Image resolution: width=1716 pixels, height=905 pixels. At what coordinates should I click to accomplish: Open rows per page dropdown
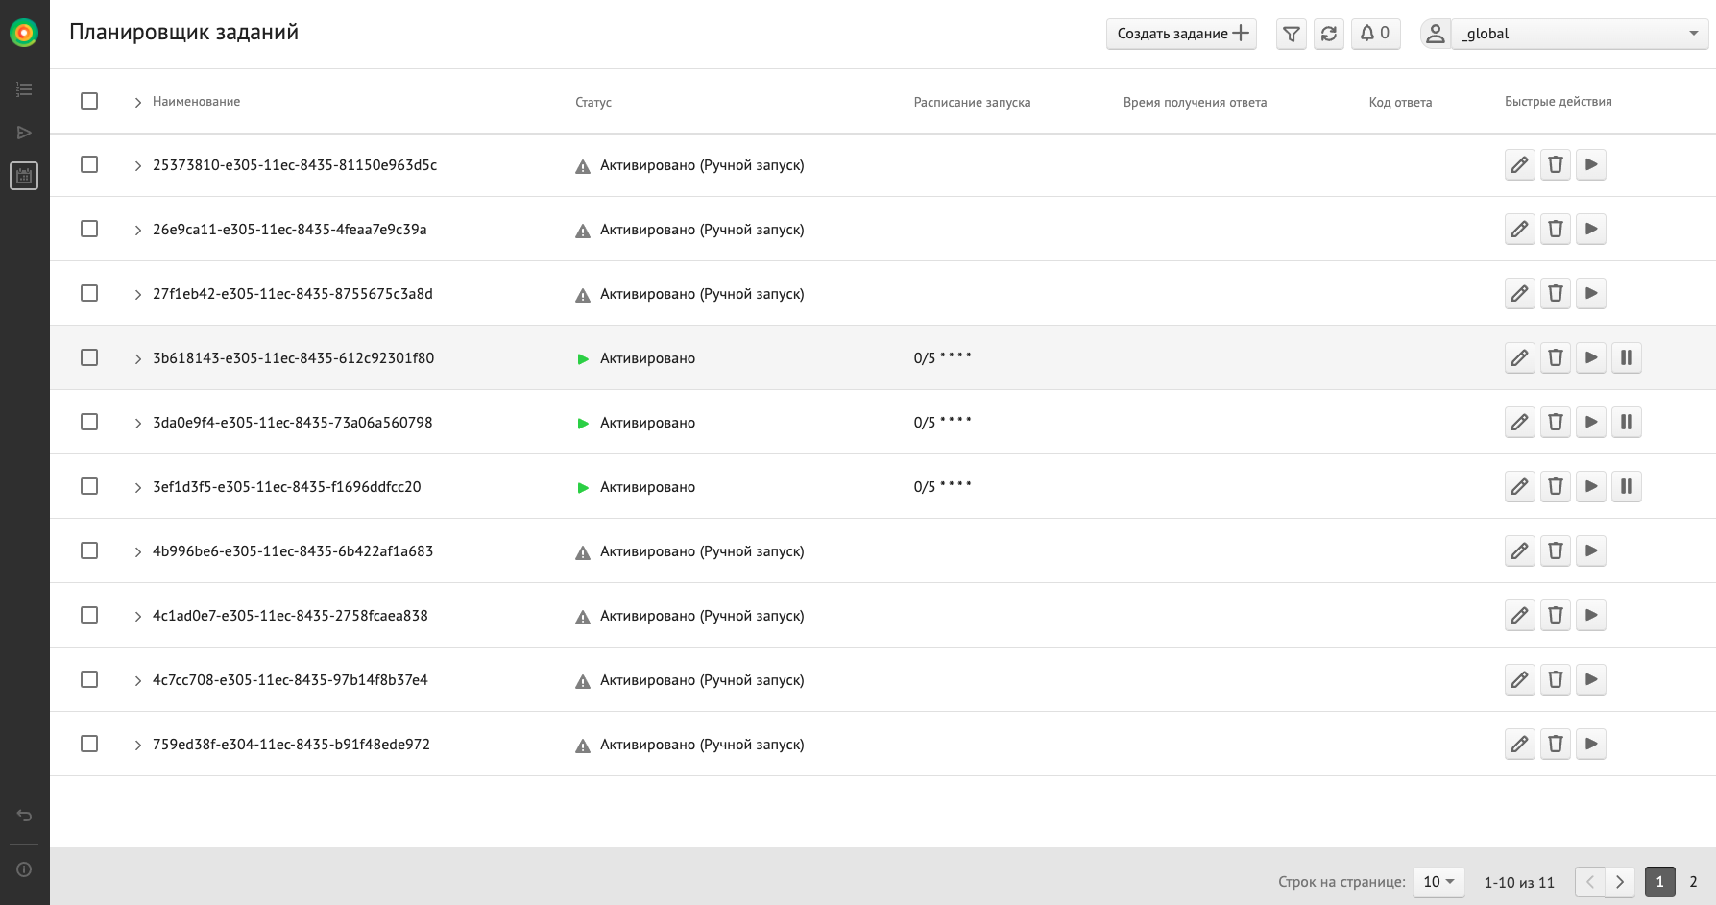[x=1438, y=882]
